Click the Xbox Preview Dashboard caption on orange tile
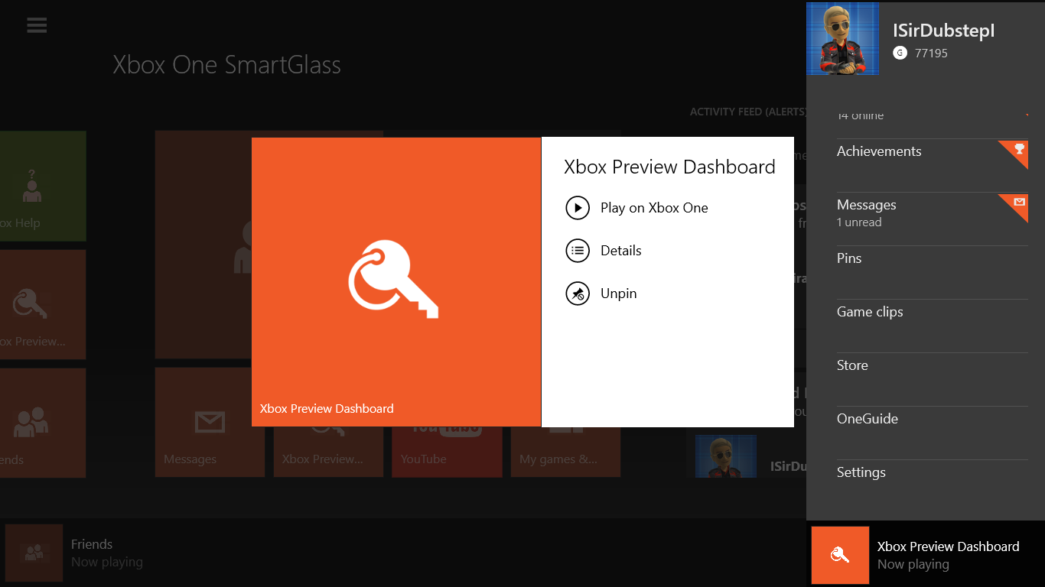 327,409
